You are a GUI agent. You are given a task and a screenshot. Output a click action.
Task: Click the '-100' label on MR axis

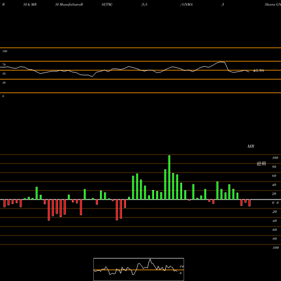(275, 248)
